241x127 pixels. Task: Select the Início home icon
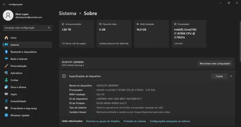6,38
